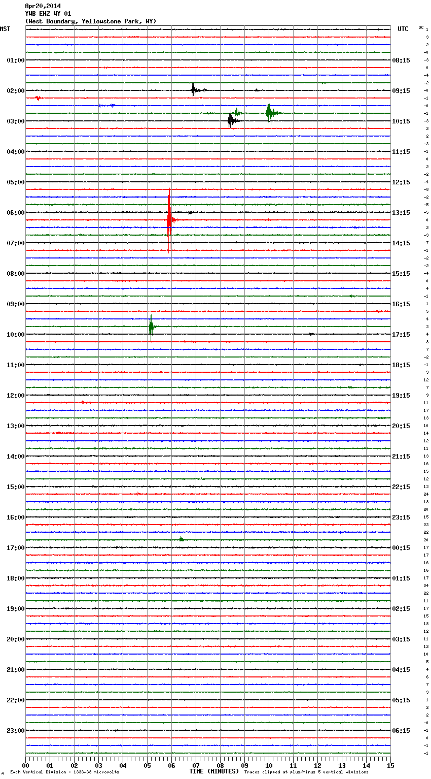Click the 13:15 UTC time label
This screenshot has width=431, height=779.
click(401, 212)
